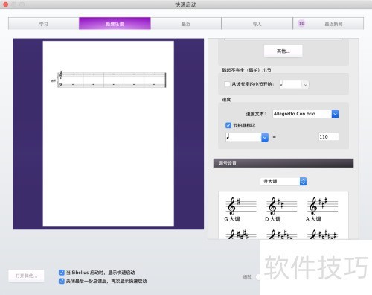This screenshot has height=295, width=372.
Task: Open the tempo text dropdown showing Allegretto Con brio
Action: [335, 114]
